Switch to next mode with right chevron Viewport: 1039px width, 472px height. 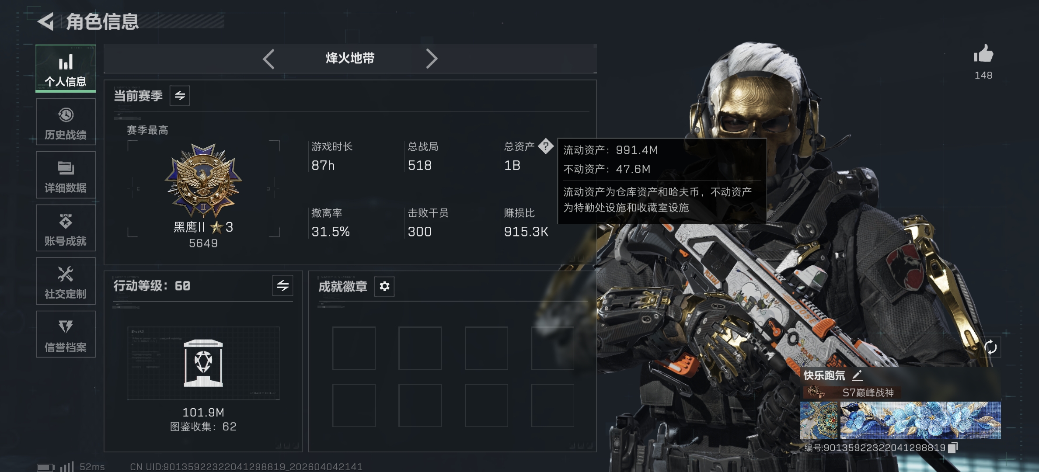pyautogui.click(x=432, y=59)
